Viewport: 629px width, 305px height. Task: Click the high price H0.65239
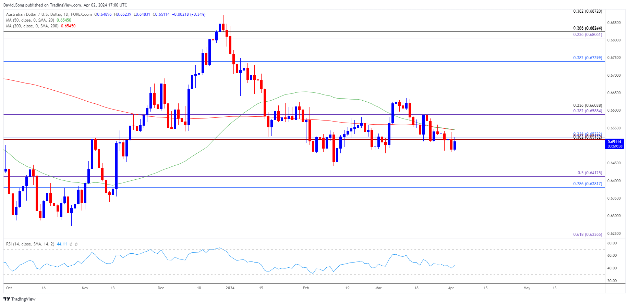[x=122, y=14]
